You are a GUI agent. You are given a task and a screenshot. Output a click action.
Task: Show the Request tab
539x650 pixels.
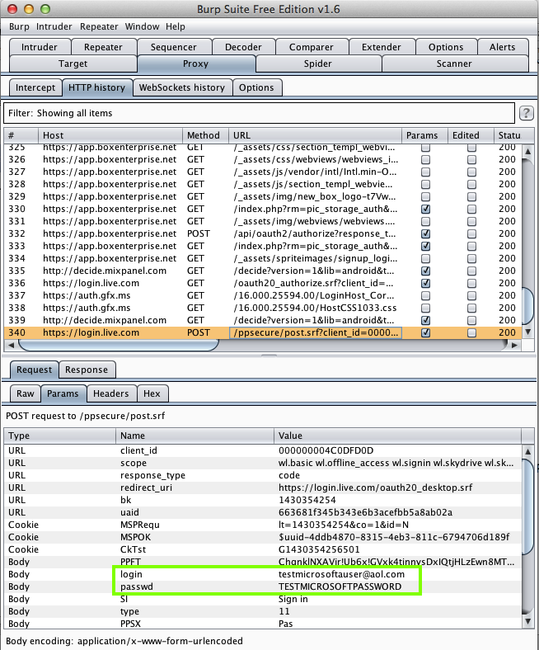[34, 370]
